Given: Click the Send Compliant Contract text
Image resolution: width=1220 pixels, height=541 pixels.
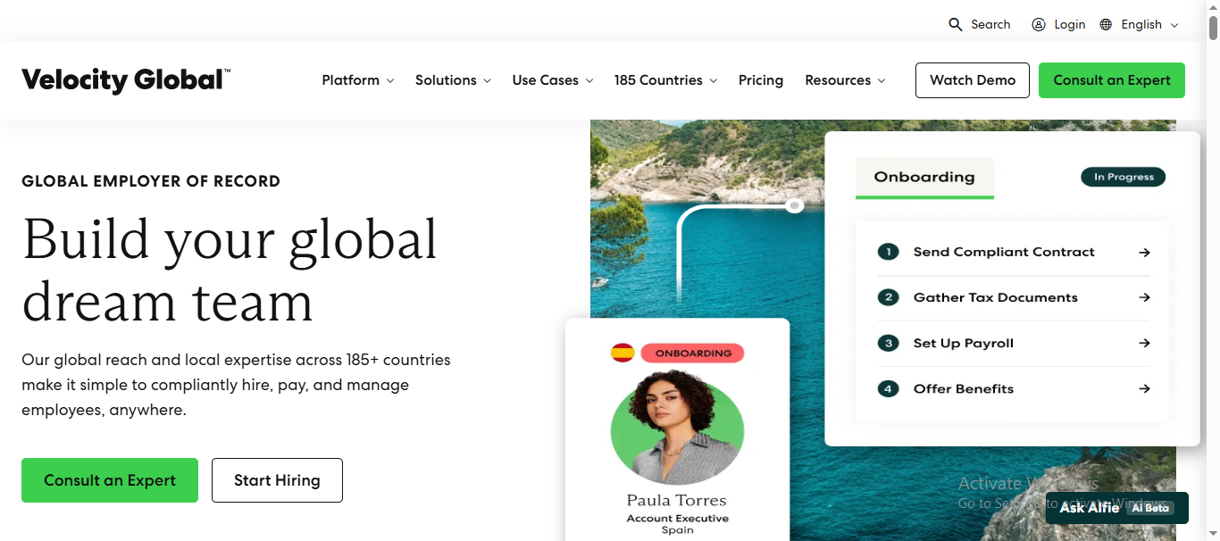Looking at the screenshot, I should point(1004,253).
